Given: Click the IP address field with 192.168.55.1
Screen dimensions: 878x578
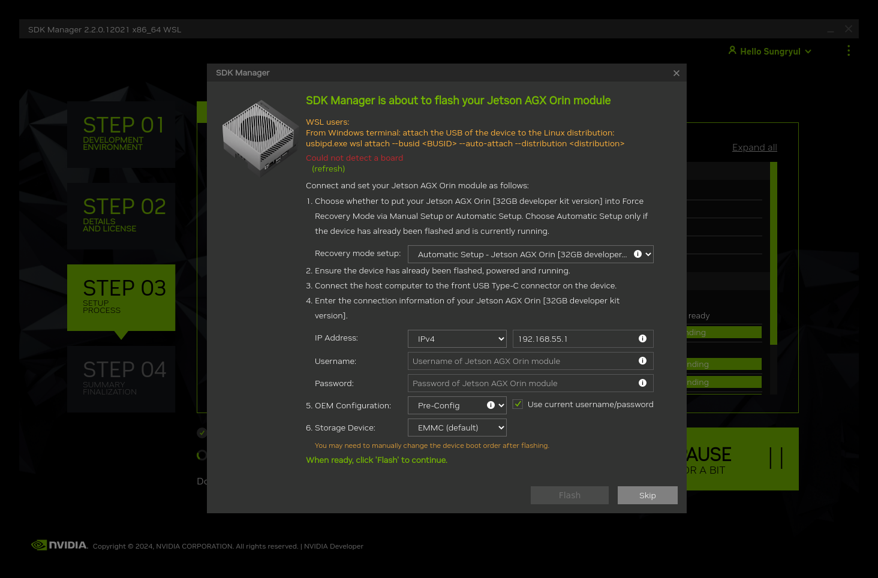Looking at the screenshot, I should pos(583,339).
